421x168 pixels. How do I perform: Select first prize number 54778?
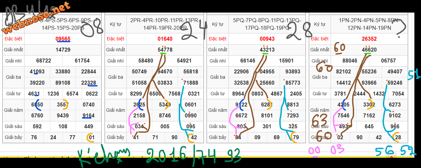pos(165,50)
